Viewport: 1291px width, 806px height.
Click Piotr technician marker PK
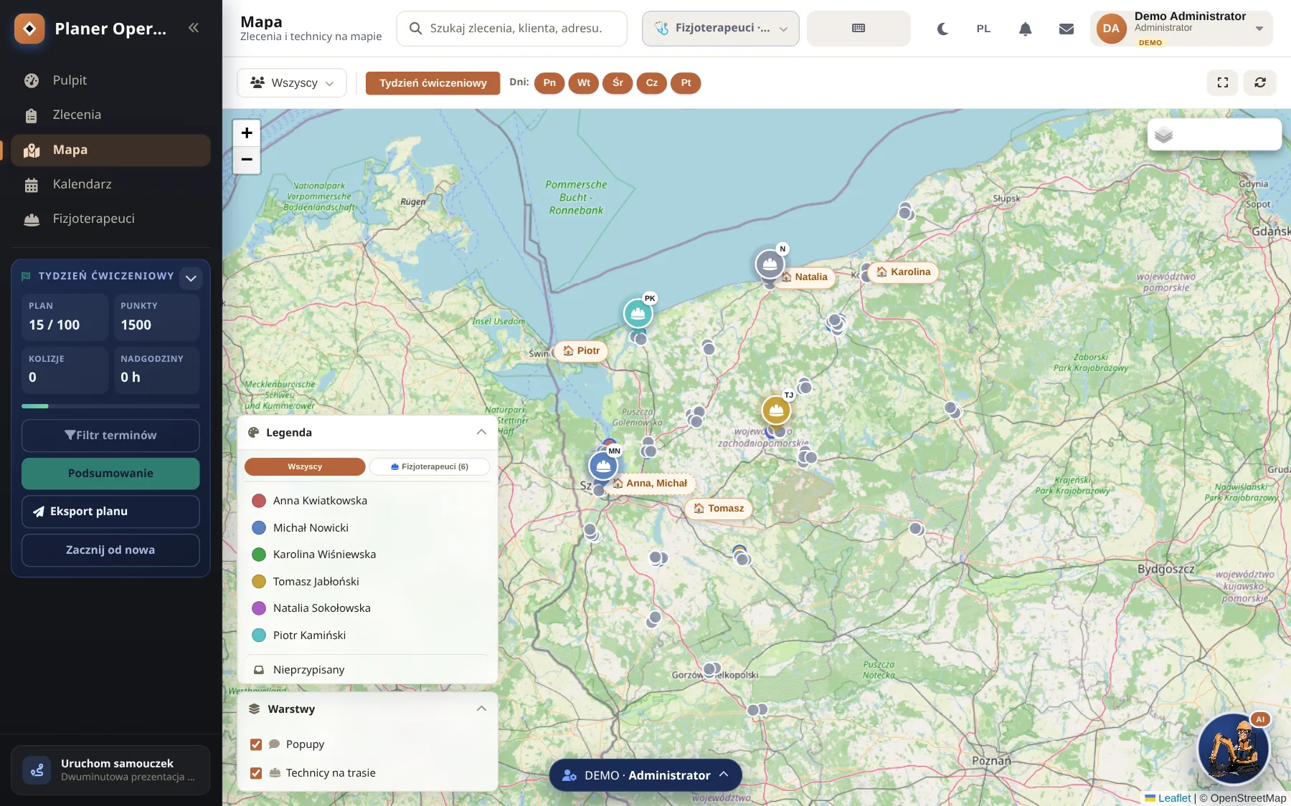(x=638, y=313)
